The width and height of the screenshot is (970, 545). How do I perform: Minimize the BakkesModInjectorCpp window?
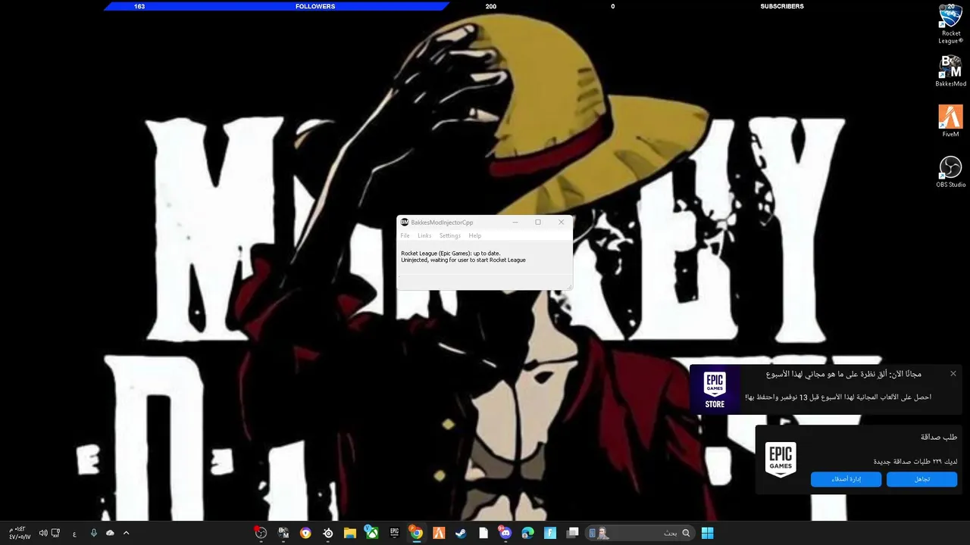[515, 222]
